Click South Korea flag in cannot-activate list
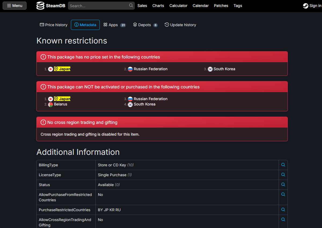Viewport: 322px width, 228px height. [x=130, y=104]
